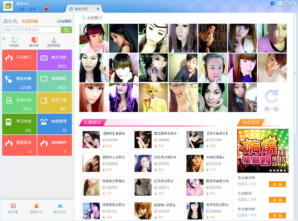
Task: Open settings gear in title bar
Action: (272, 4)
